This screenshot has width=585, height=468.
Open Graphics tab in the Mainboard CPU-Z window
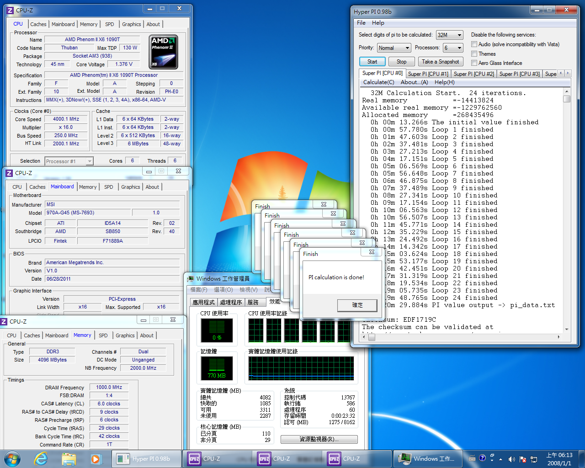131,187
